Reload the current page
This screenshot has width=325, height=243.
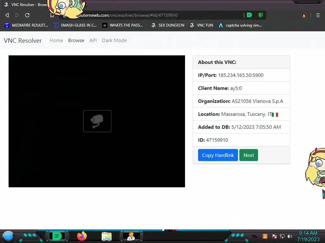[x=27, y=15]
